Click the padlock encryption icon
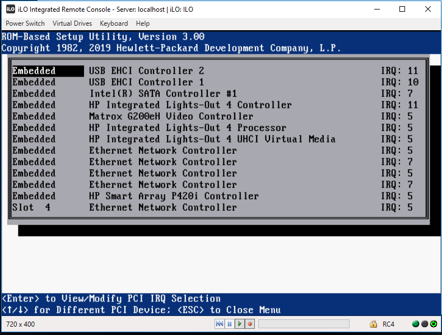The image size is (442, 335). (x=373, y=324)
